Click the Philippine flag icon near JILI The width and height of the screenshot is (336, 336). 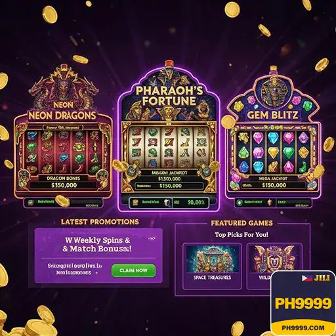click(x=307, y=278)
